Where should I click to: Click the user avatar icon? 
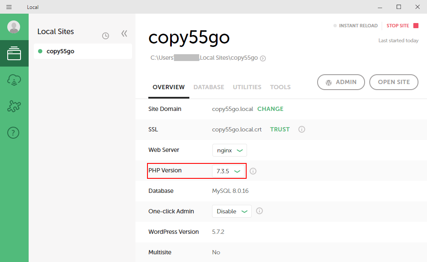coord(14,27)
